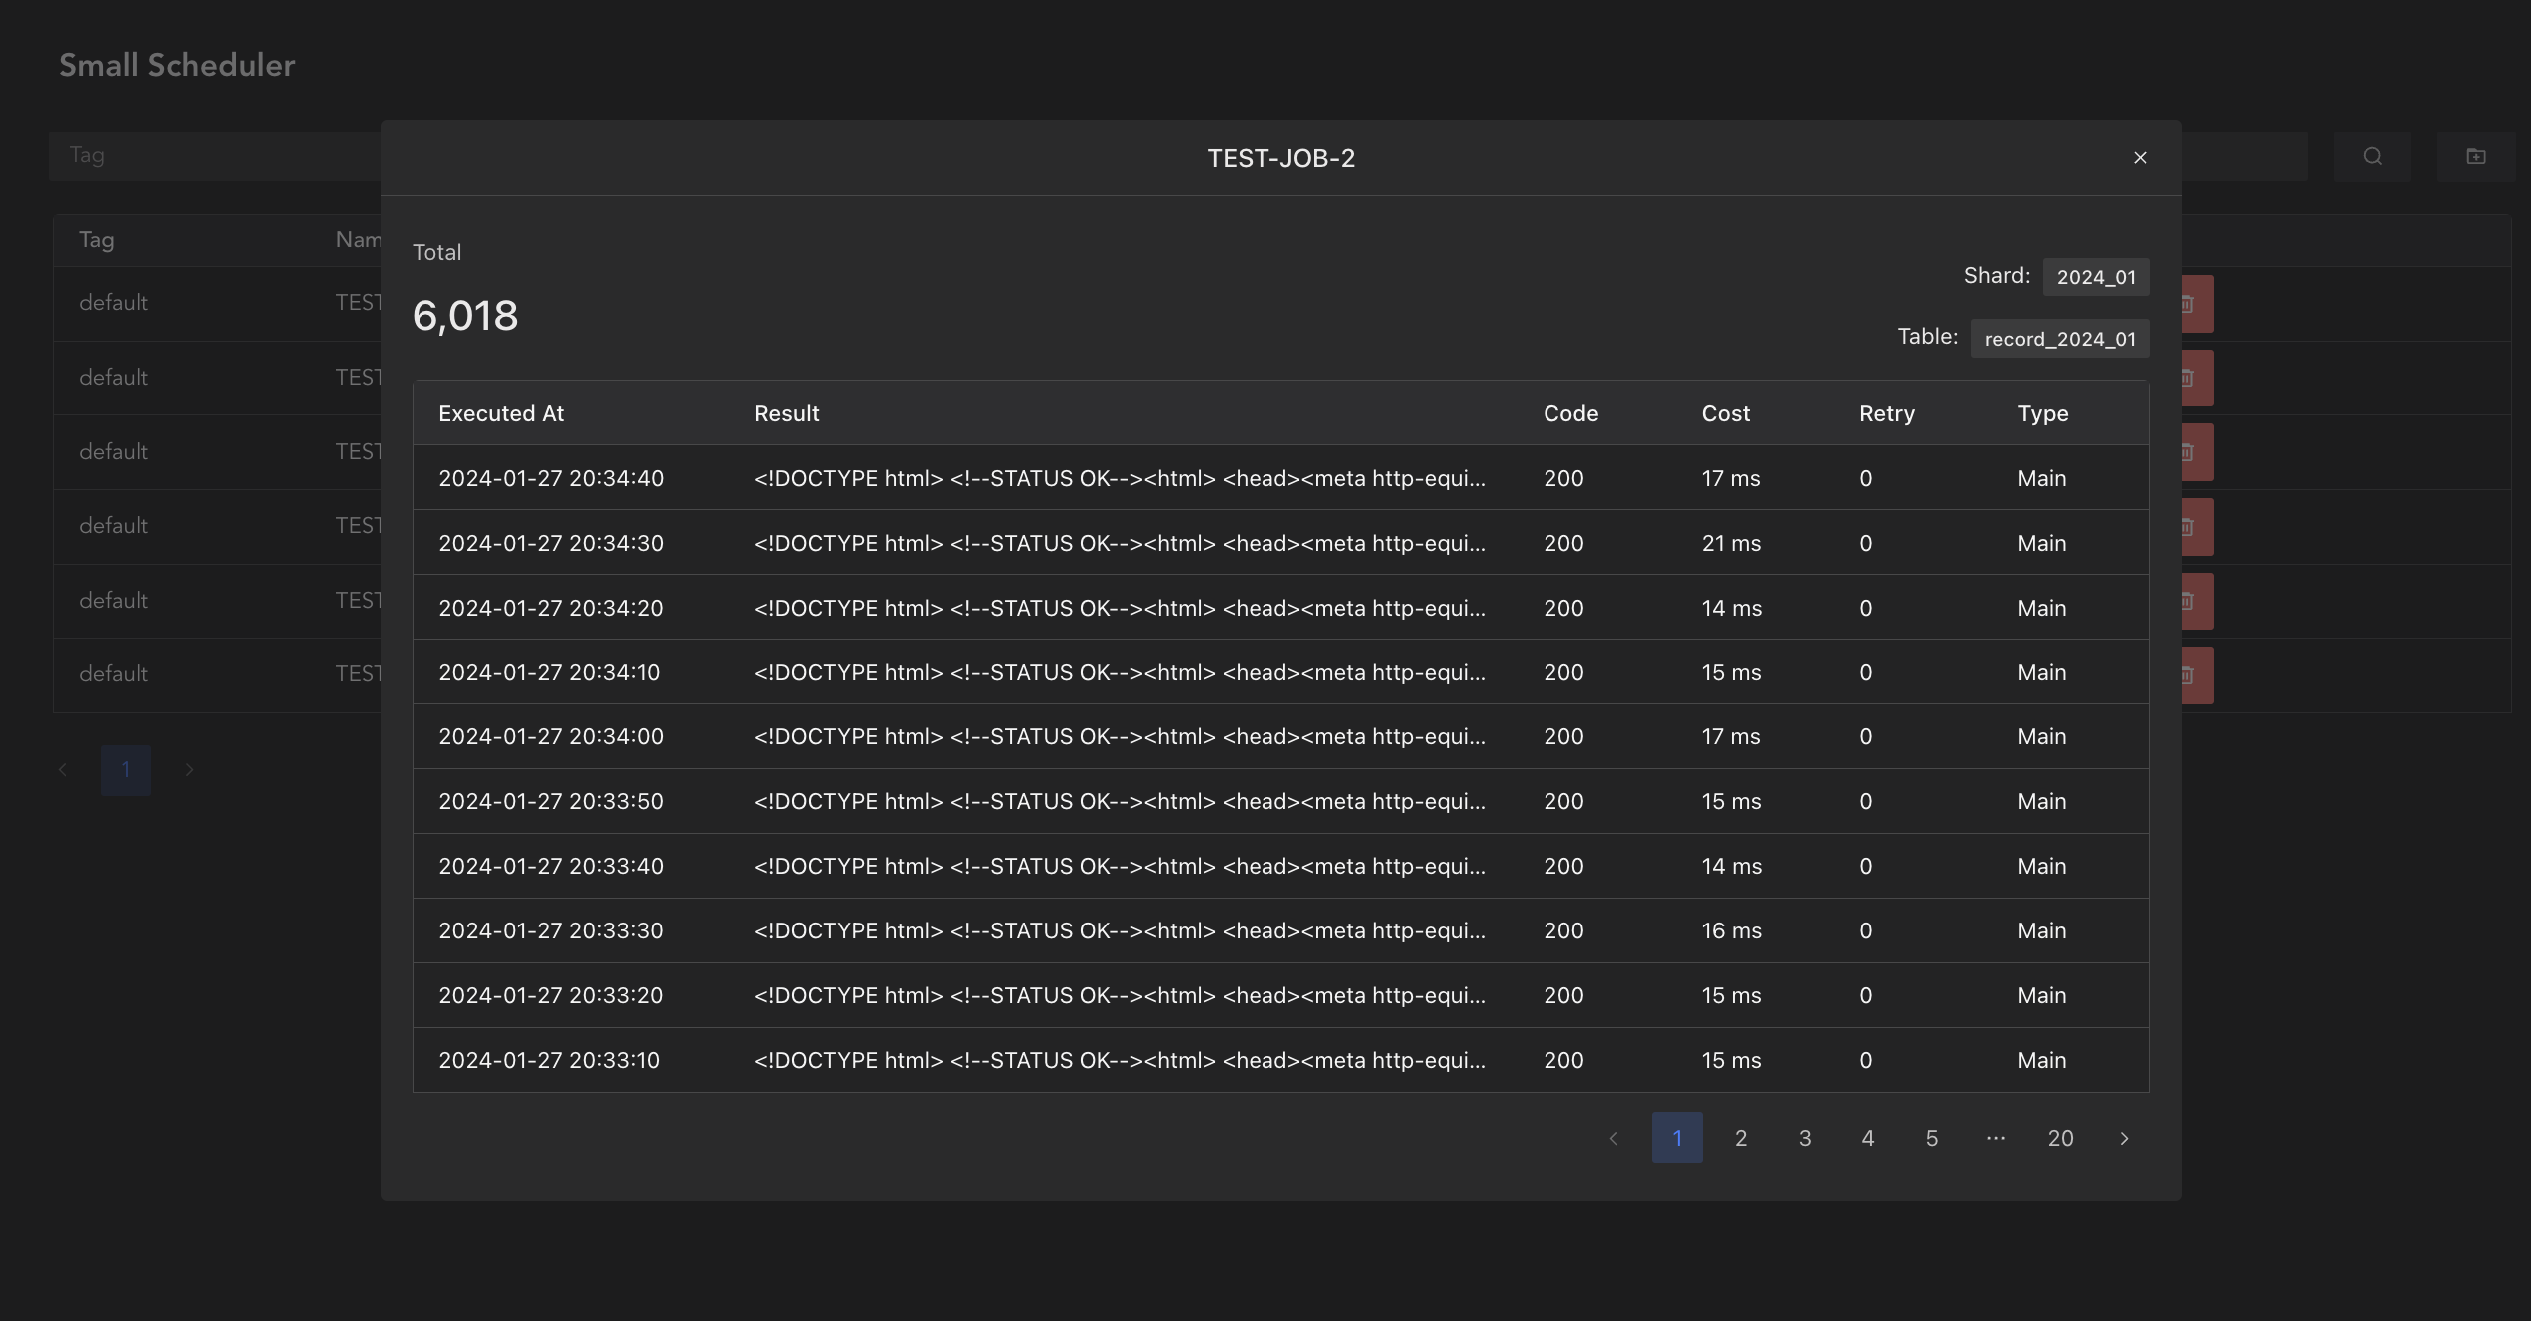The height and width of the screenshot is (1321, 2531).
Task: Click previous records page arrow
Action: point(1613,1138)
